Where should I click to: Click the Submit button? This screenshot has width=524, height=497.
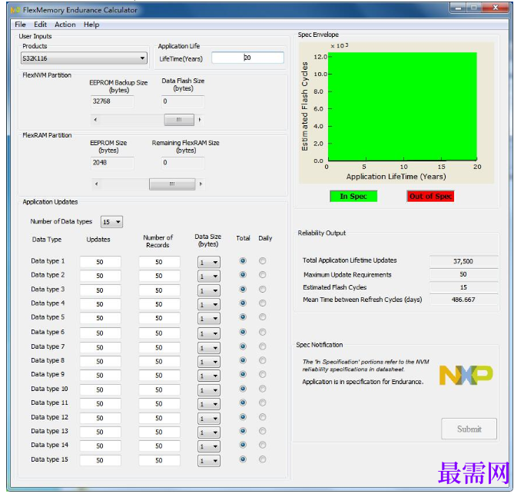pyautogui.click(x=469, y=429)
